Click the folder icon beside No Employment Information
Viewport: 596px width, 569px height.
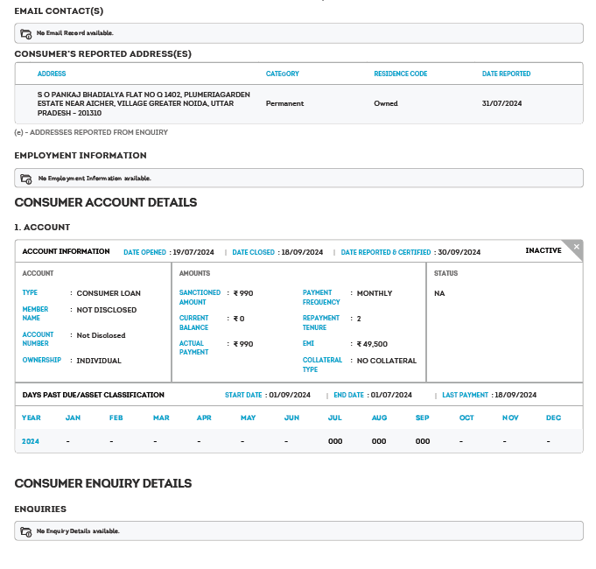26,179
